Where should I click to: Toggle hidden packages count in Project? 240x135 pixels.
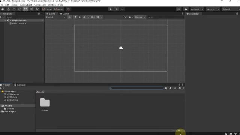(181, 88)
